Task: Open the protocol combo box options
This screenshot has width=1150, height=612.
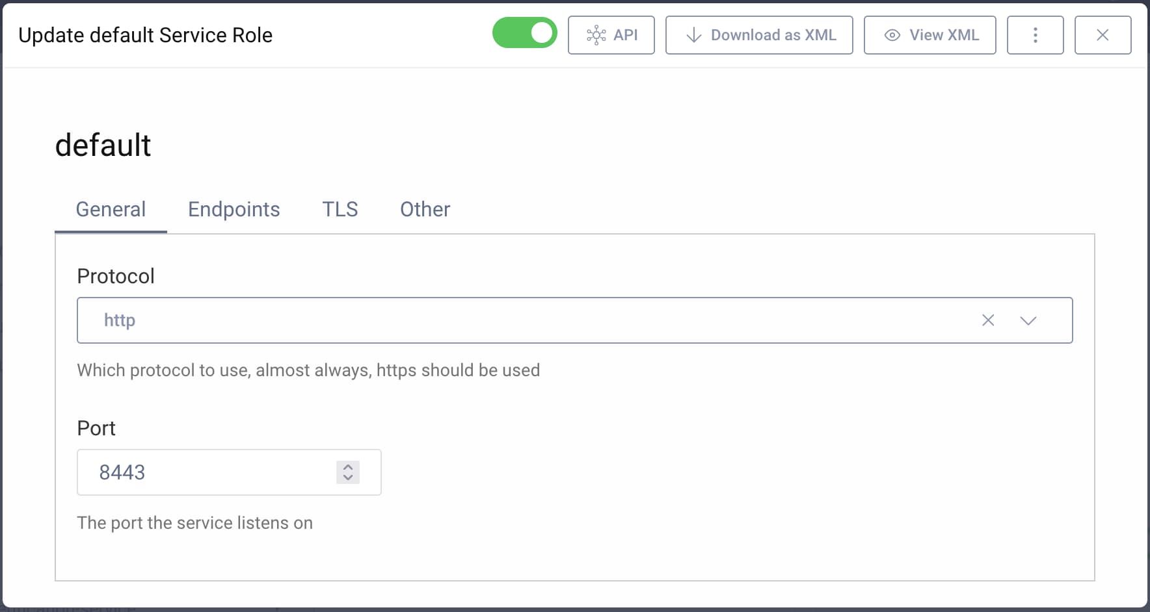Action: [1028, 320]
